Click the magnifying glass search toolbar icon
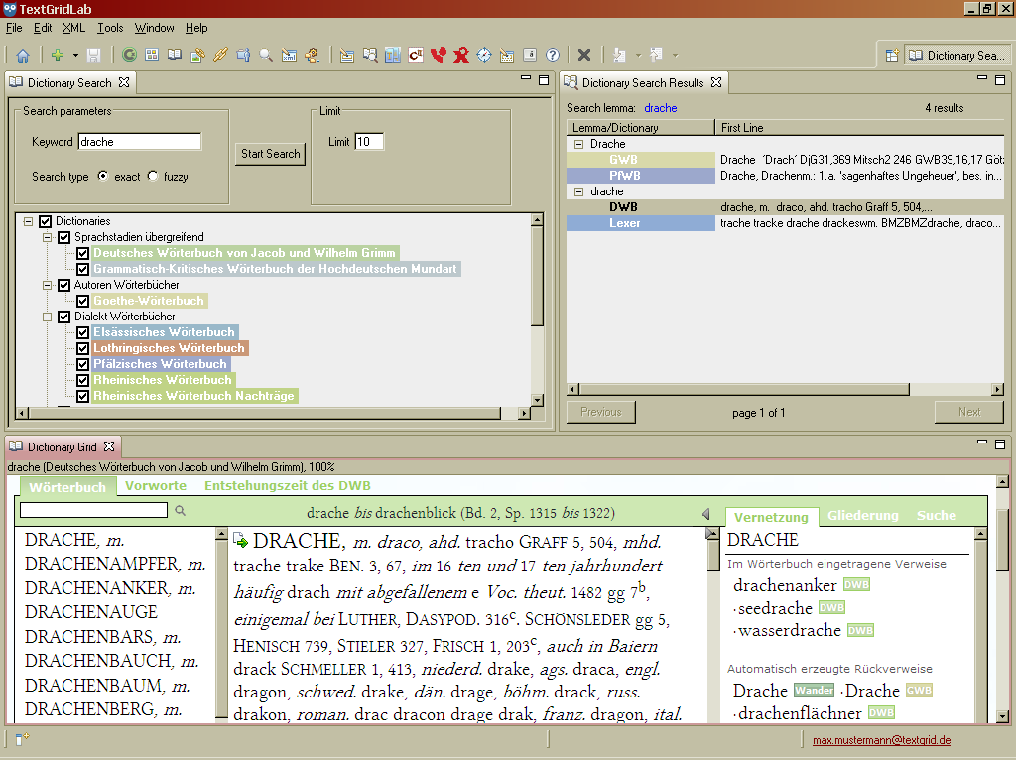The height and width of the screenshot is (760, 1016). (x=266, y=56)
